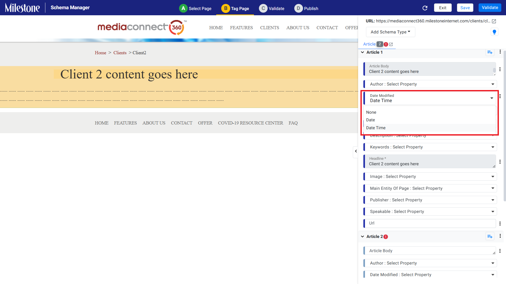Open Date Modified dropdown in Article 2

(430, 275)
